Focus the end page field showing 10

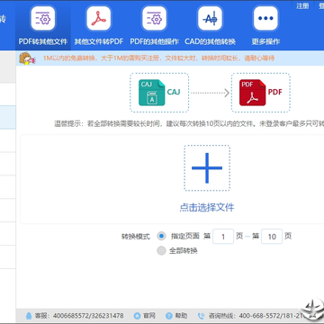(272, 237)
